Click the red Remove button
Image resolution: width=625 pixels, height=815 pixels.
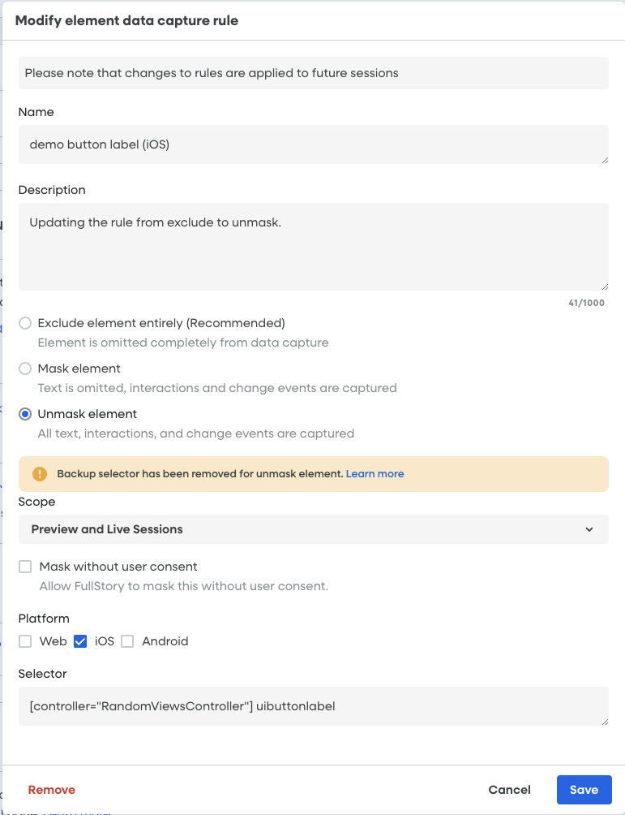pyautogui.click(x=52, y=790)
